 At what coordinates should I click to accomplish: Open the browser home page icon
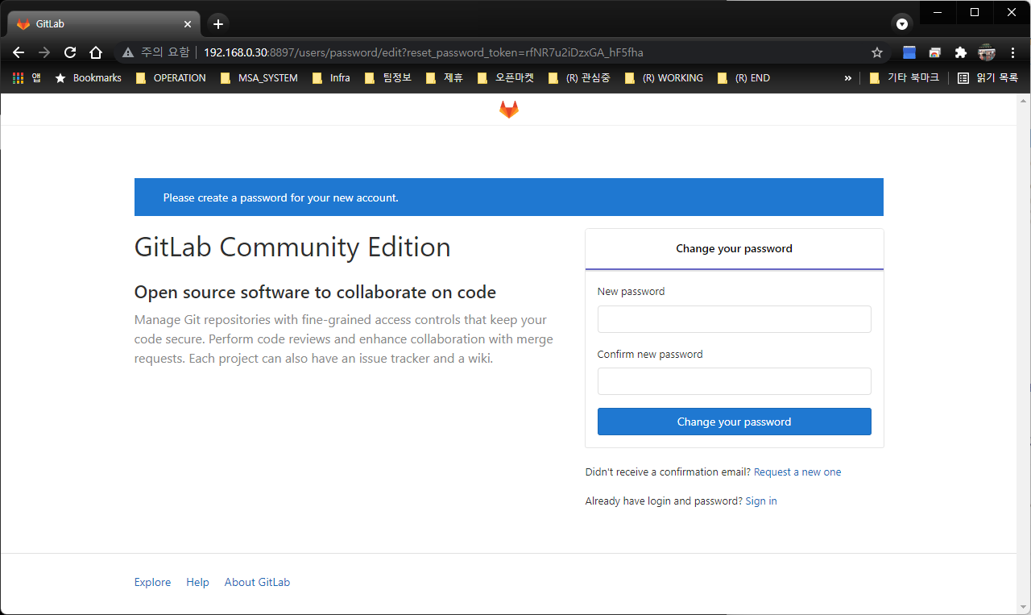(x=96, y=52)
